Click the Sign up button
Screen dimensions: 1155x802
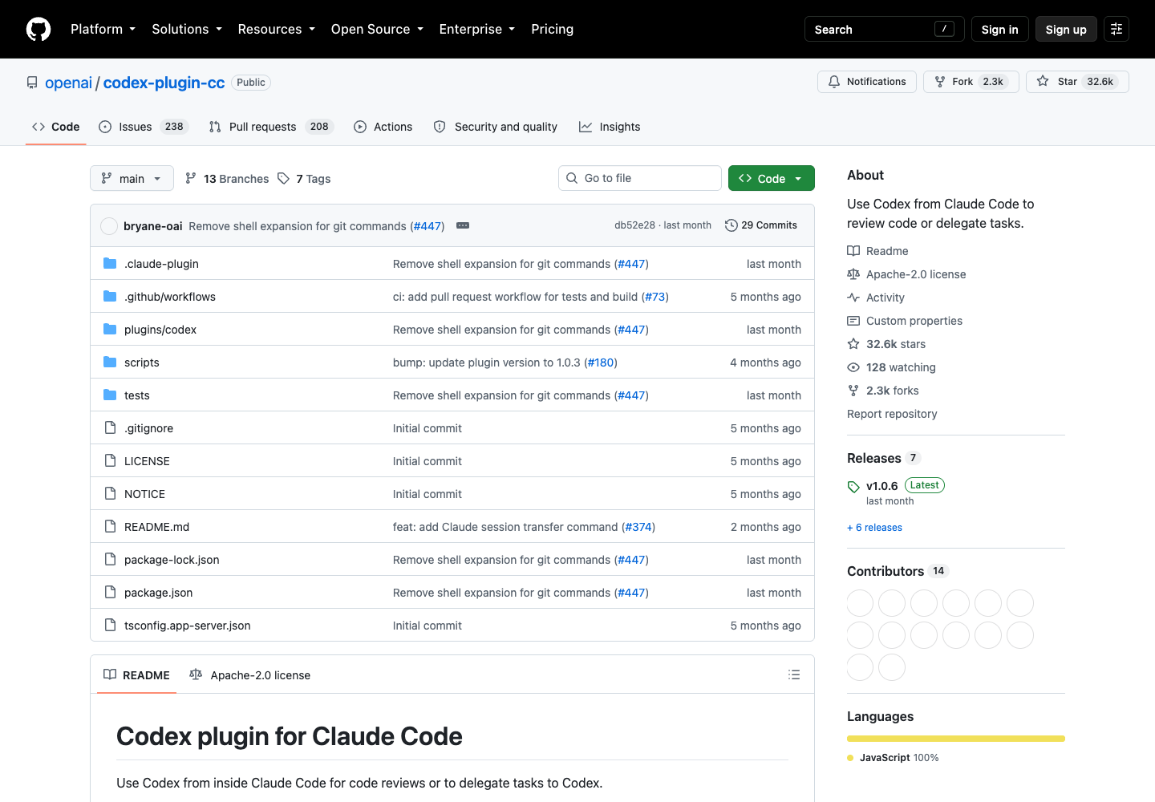point(1066,29)
